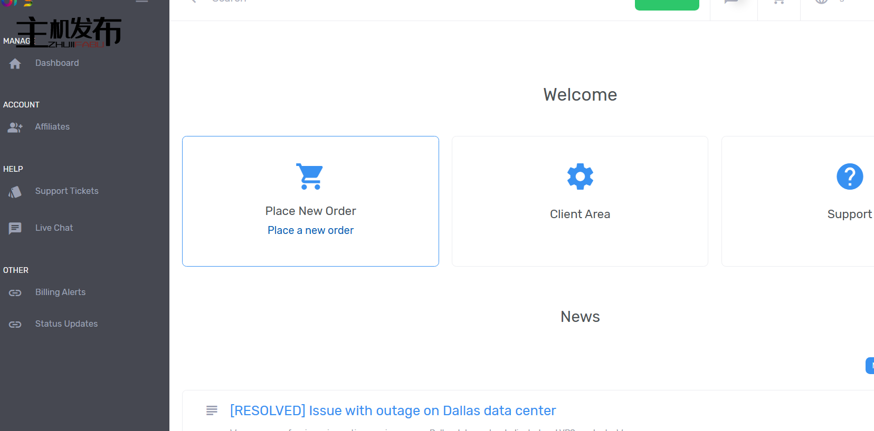Click the Dashboard home icon
Viewport: 874px width, 431px height.
[15, 64]
